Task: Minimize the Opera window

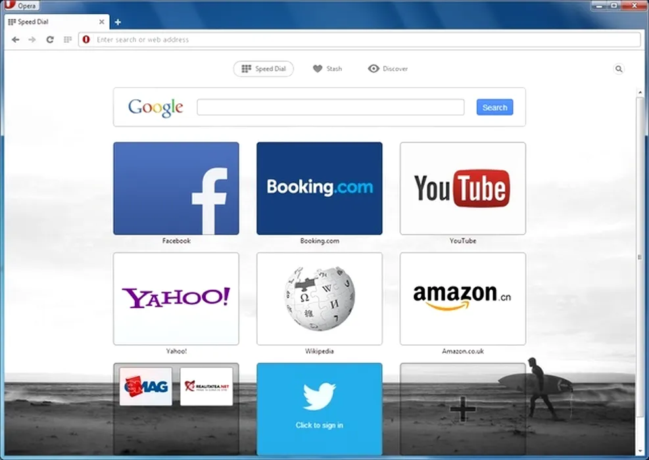Action: pos(599,6)
